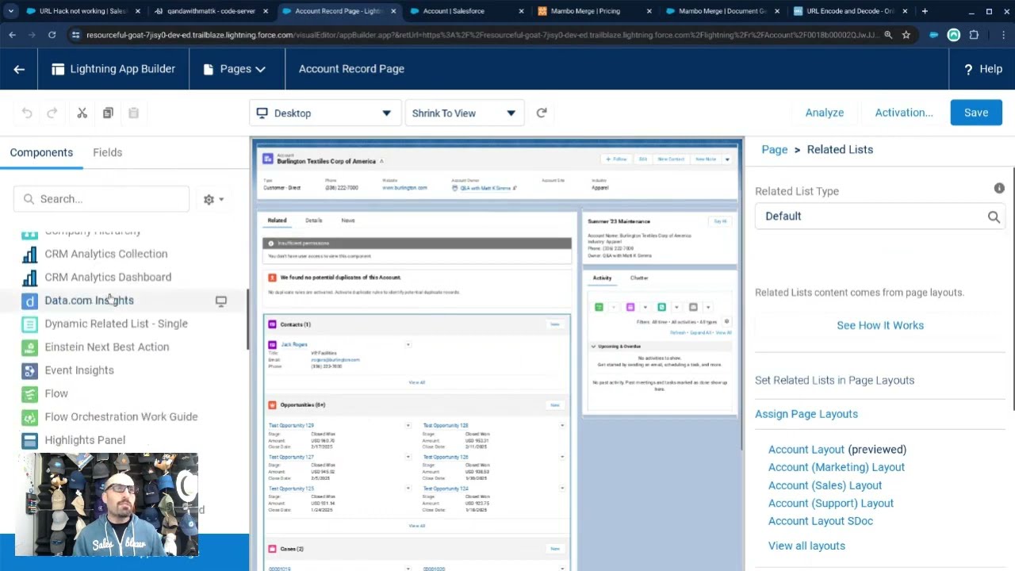Select the Activity tab on the canvas
The width and height of the screenshot is (1015, 571).
point(602,278)
